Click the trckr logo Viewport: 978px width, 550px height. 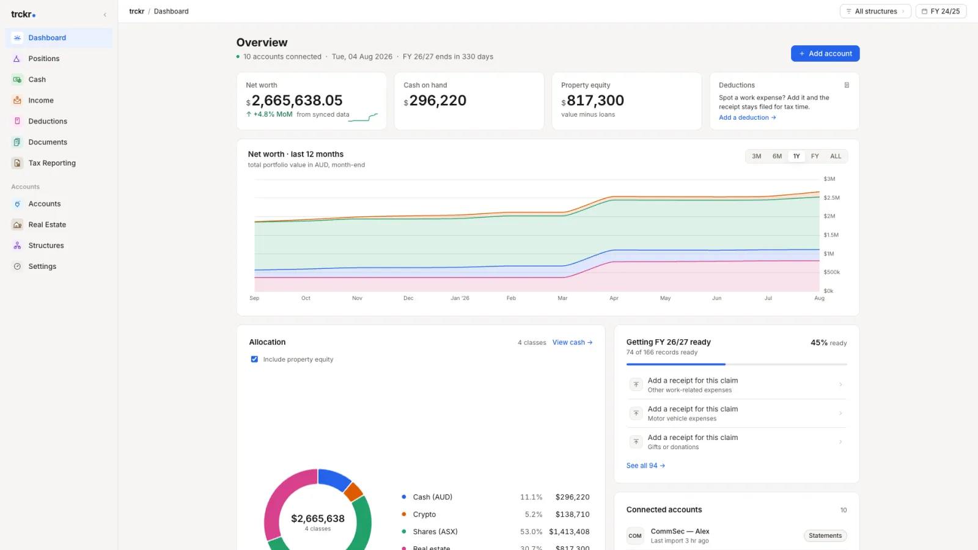click(23, 14)
